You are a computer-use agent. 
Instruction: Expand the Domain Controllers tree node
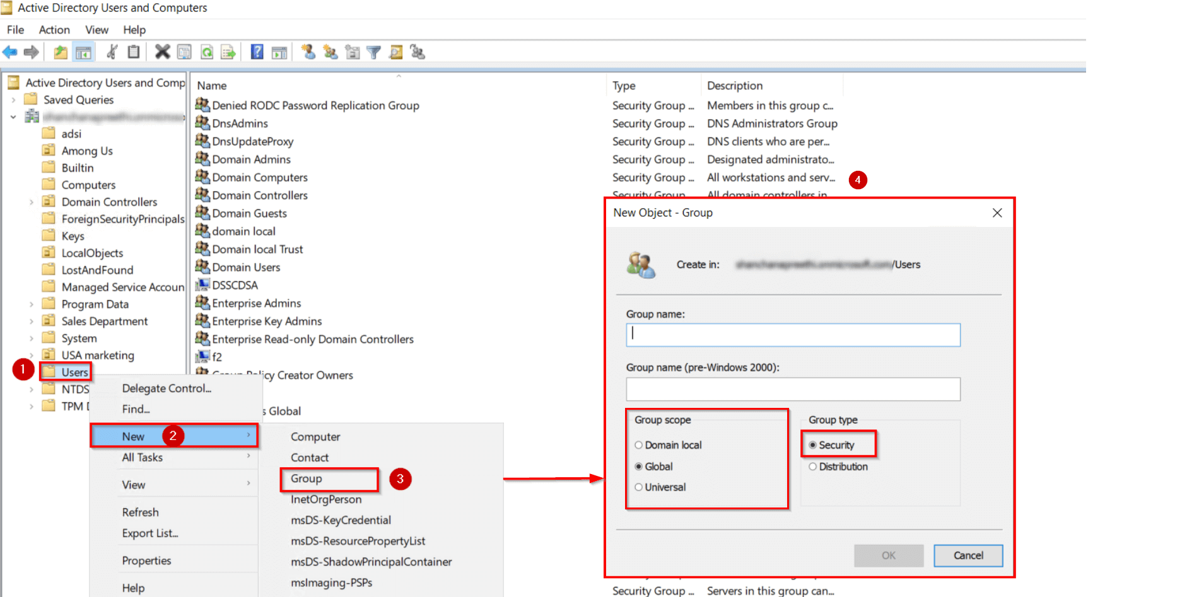point(32,202)
